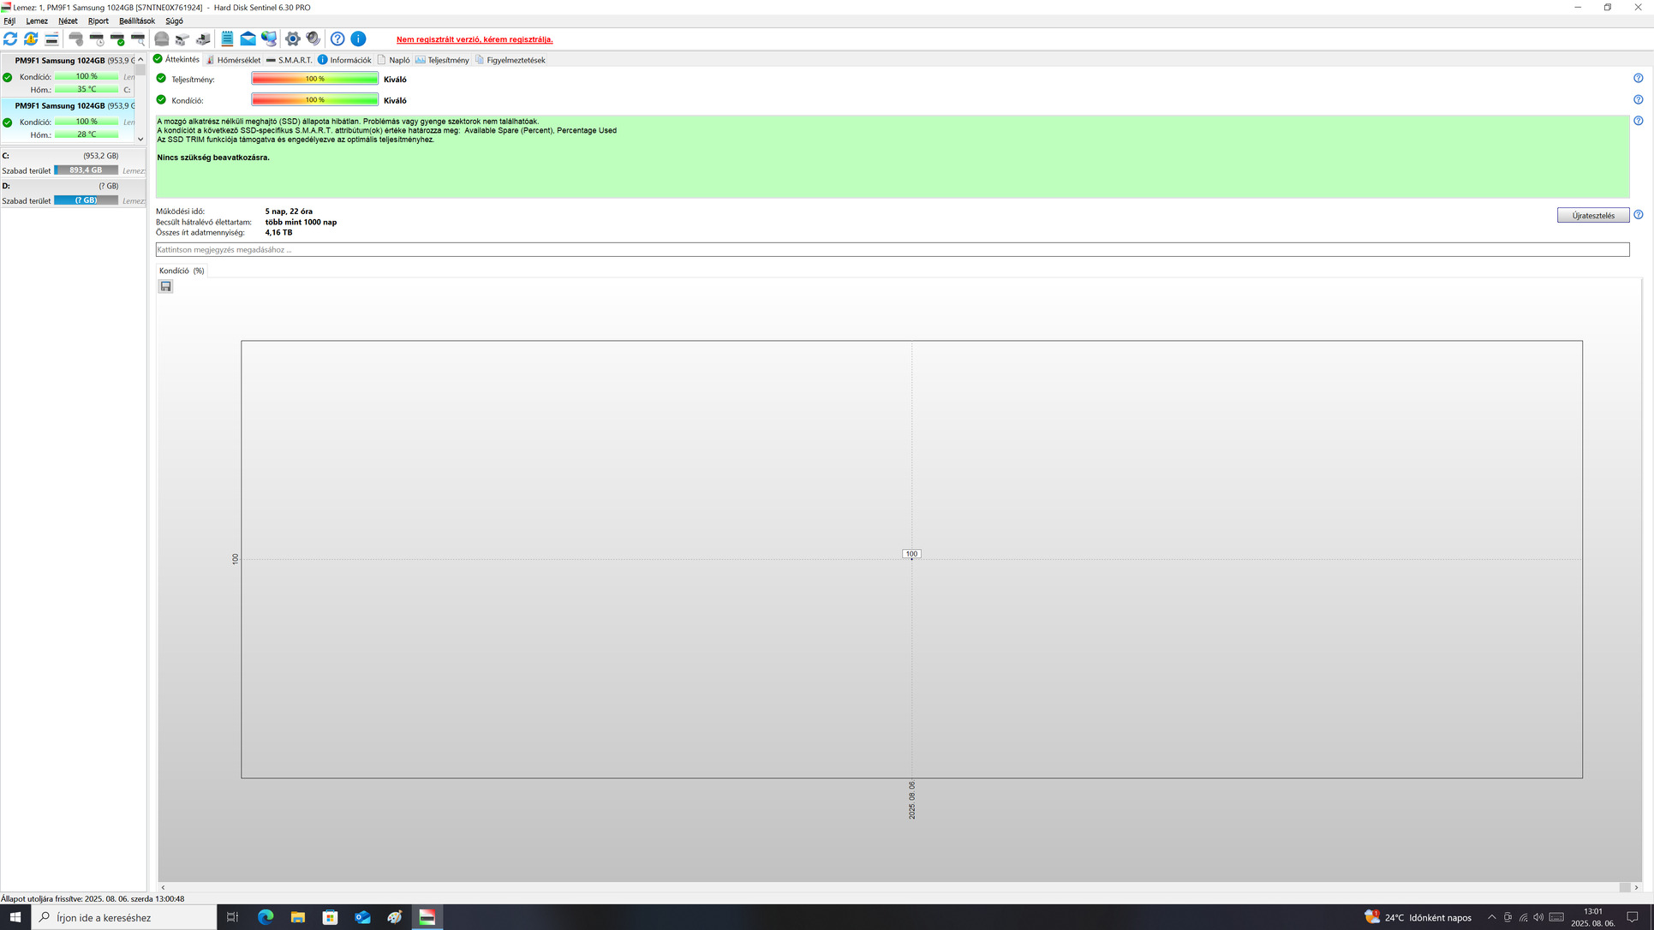Open the Beállítások menu

click(x=136, y=21)
